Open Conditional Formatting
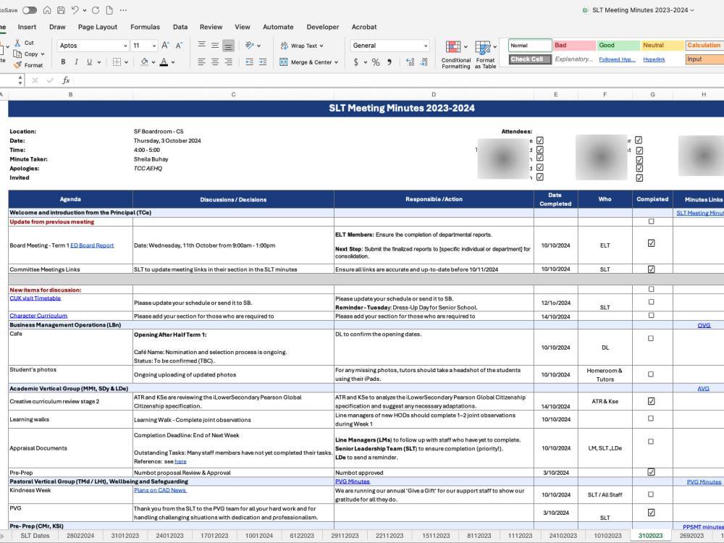This screenshot has height=543, width=724. pos(455,55)
